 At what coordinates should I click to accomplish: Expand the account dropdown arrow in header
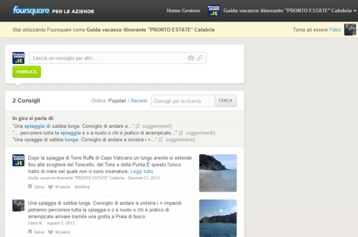click(x=355, y=11)
